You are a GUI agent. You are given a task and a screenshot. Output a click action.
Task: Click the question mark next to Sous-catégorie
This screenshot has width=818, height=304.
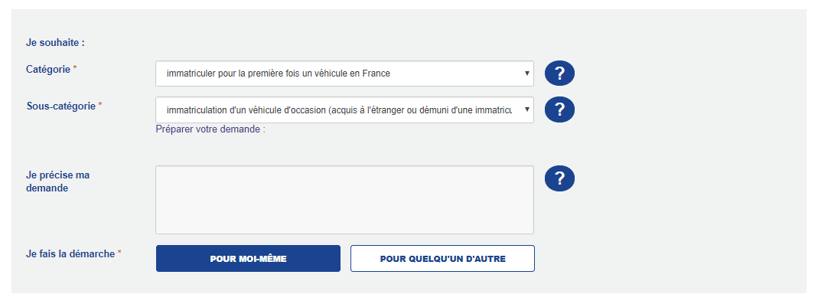[x=559, y=110]
